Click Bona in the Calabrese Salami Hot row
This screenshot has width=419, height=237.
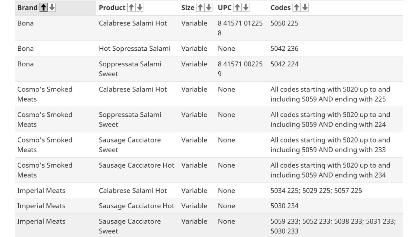point(26,23)
